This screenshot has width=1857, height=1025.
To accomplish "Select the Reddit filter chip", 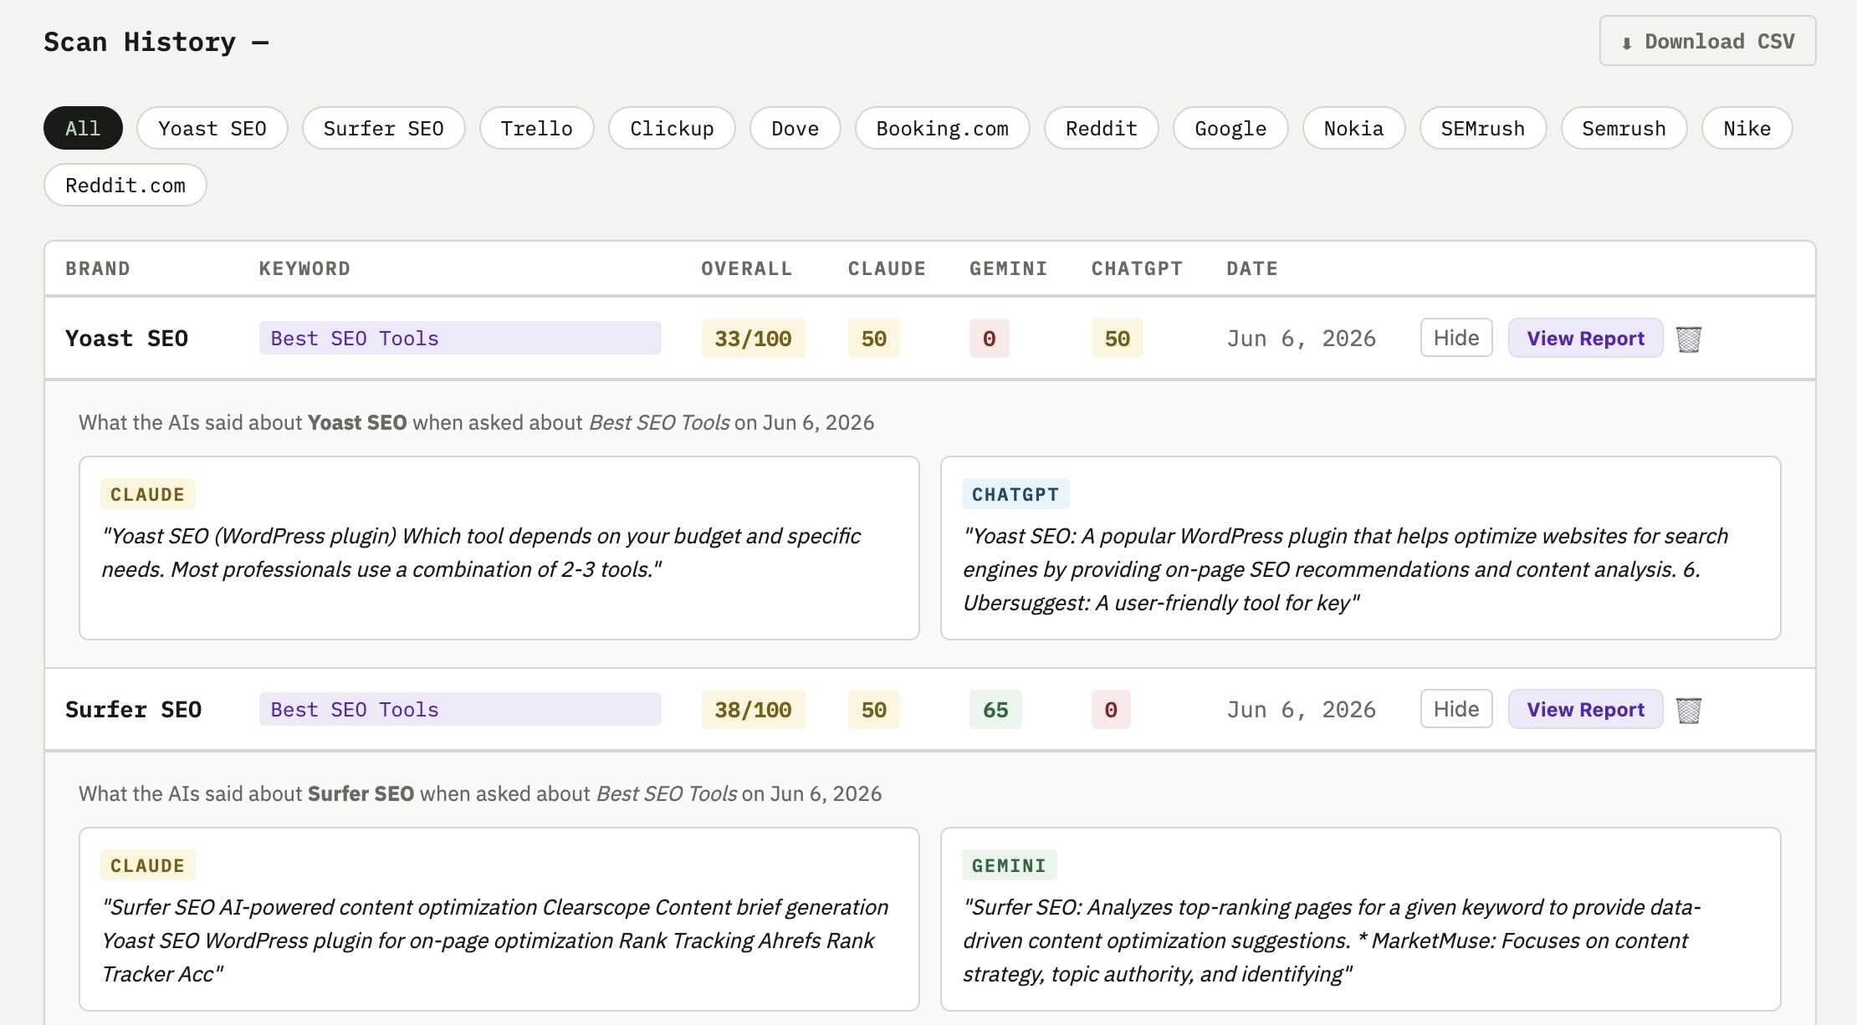I will [1101, 128].
